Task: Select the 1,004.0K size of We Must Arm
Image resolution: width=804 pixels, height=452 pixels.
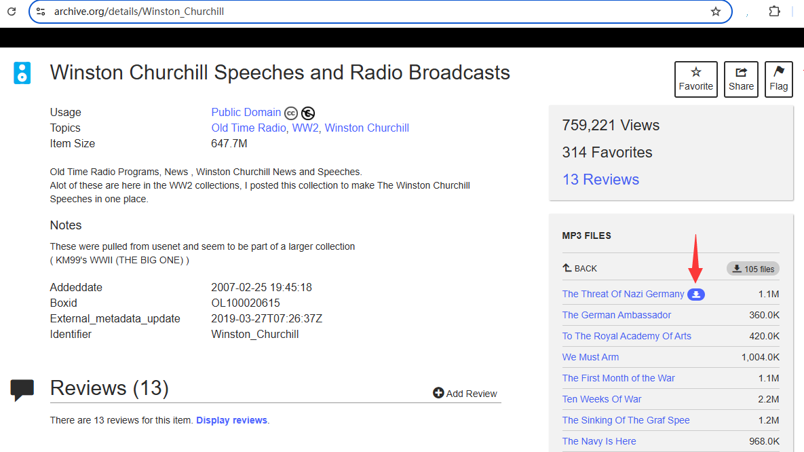Action: click(x=761, y=357)
